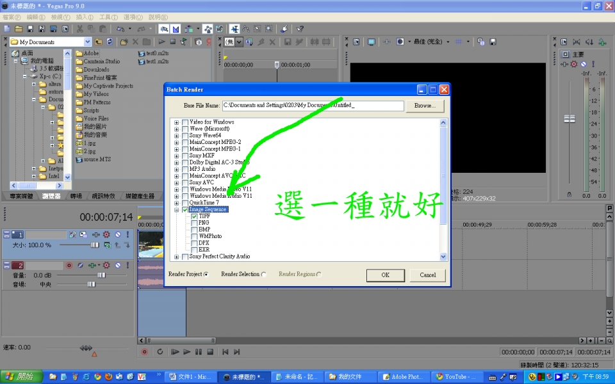615x384 pixels.
Task: Check the PNG format checkbox
Action: point(194,223)
